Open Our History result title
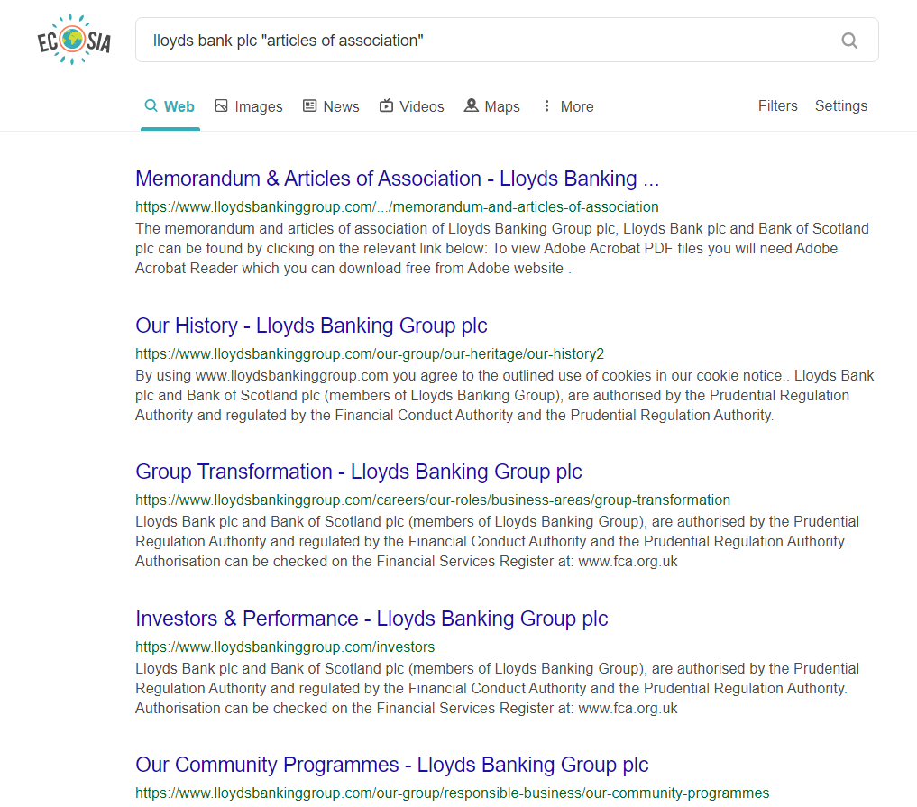917x807 pixels. (311, 326)
